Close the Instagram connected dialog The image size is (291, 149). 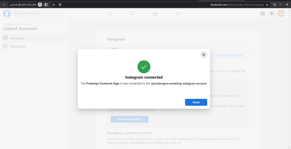[203, 55]
